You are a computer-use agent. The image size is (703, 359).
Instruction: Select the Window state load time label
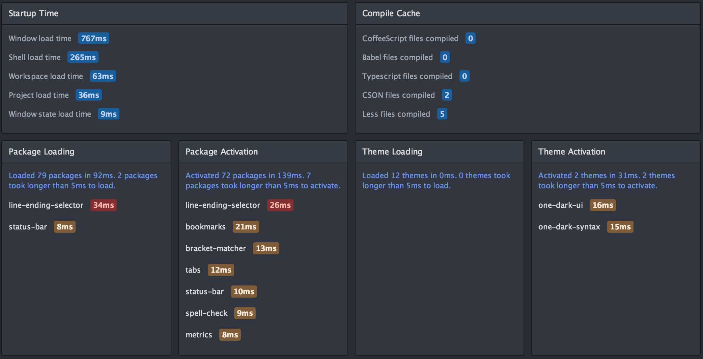[x=50, y=114]
